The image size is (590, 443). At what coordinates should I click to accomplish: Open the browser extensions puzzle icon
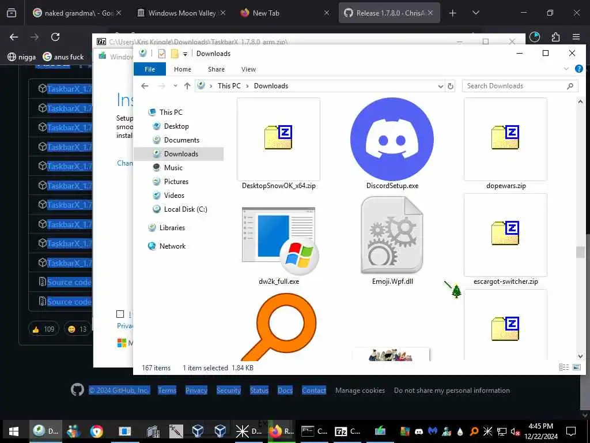[555, 37]
